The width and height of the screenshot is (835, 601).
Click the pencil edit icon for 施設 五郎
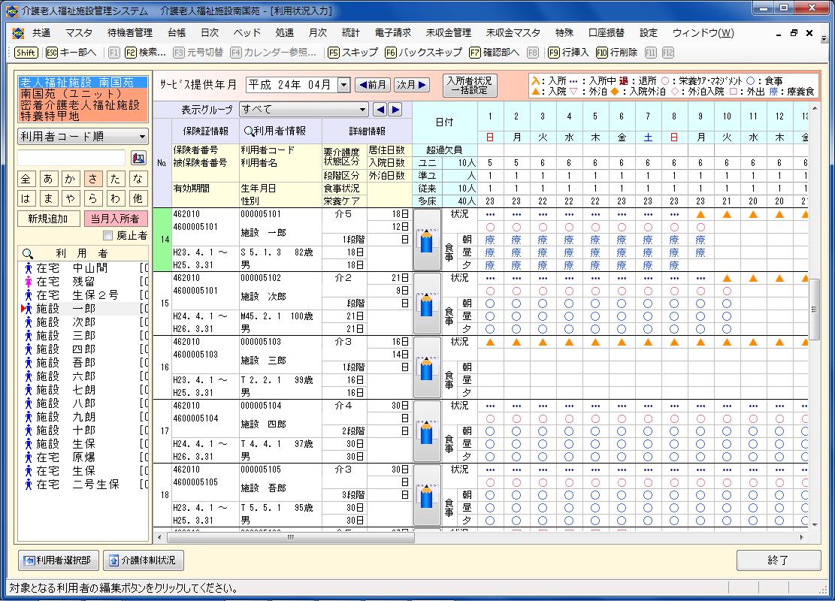click(428, 496)
